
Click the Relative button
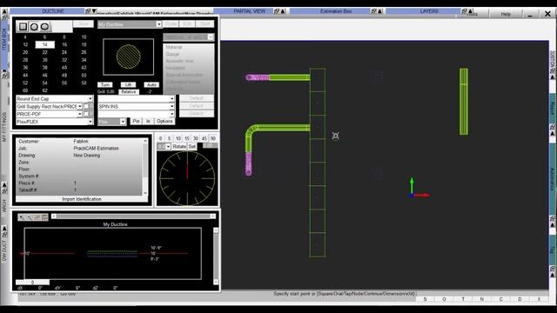click(x=129, y=91)
